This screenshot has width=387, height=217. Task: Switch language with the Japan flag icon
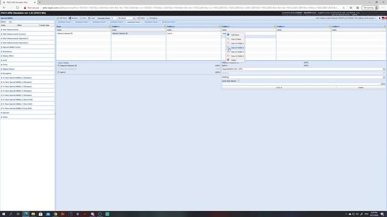380,18
